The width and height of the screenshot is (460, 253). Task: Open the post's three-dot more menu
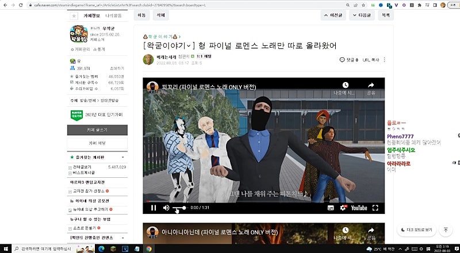[x=385, y=60]
